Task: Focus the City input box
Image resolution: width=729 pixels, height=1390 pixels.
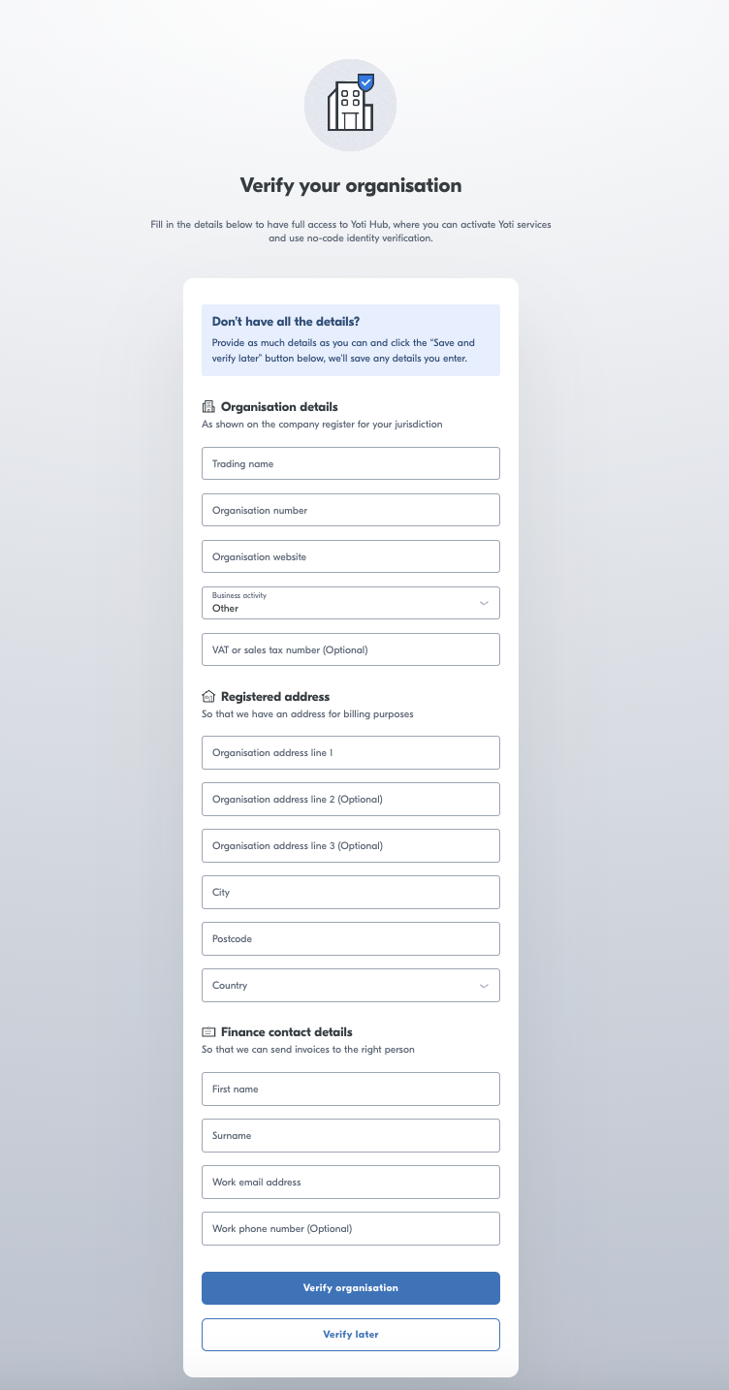Action: [x=351, y=892]
